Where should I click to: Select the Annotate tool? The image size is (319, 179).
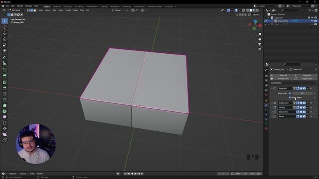point(4,58)
